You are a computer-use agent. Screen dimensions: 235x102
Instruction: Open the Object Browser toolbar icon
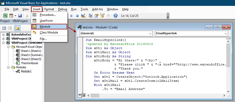click(102, 16)
